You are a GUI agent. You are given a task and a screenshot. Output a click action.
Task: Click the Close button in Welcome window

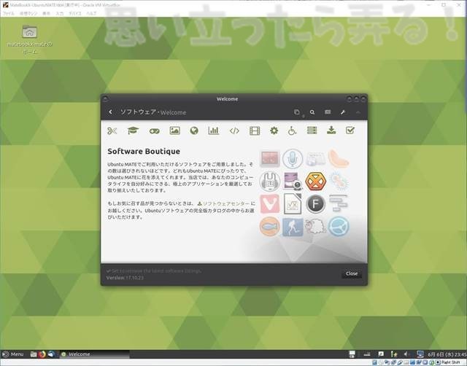pyautogui.click(x=352, y=273)
